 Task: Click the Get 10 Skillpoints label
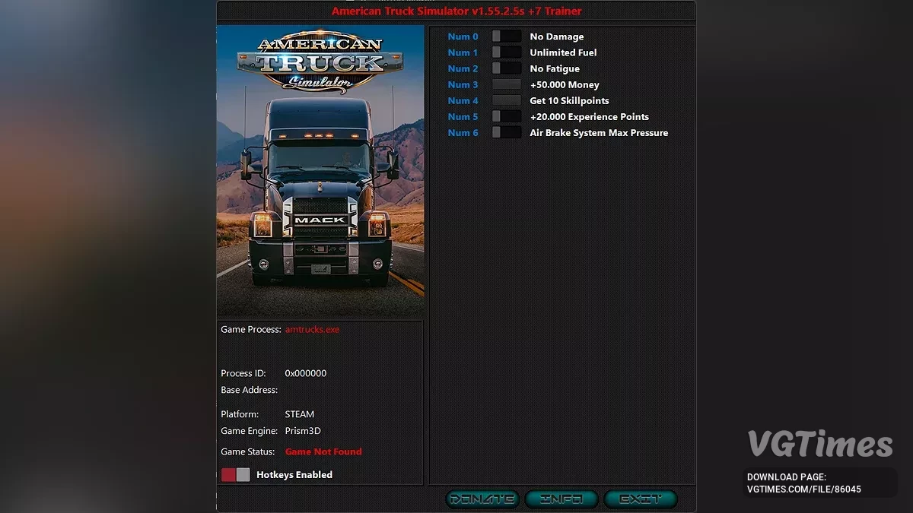pos(569,100)
